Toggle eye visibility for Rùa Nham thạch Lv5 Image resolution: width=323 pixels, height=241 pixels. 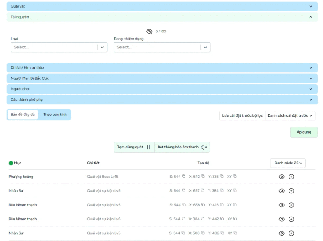(x=282, y=205)
